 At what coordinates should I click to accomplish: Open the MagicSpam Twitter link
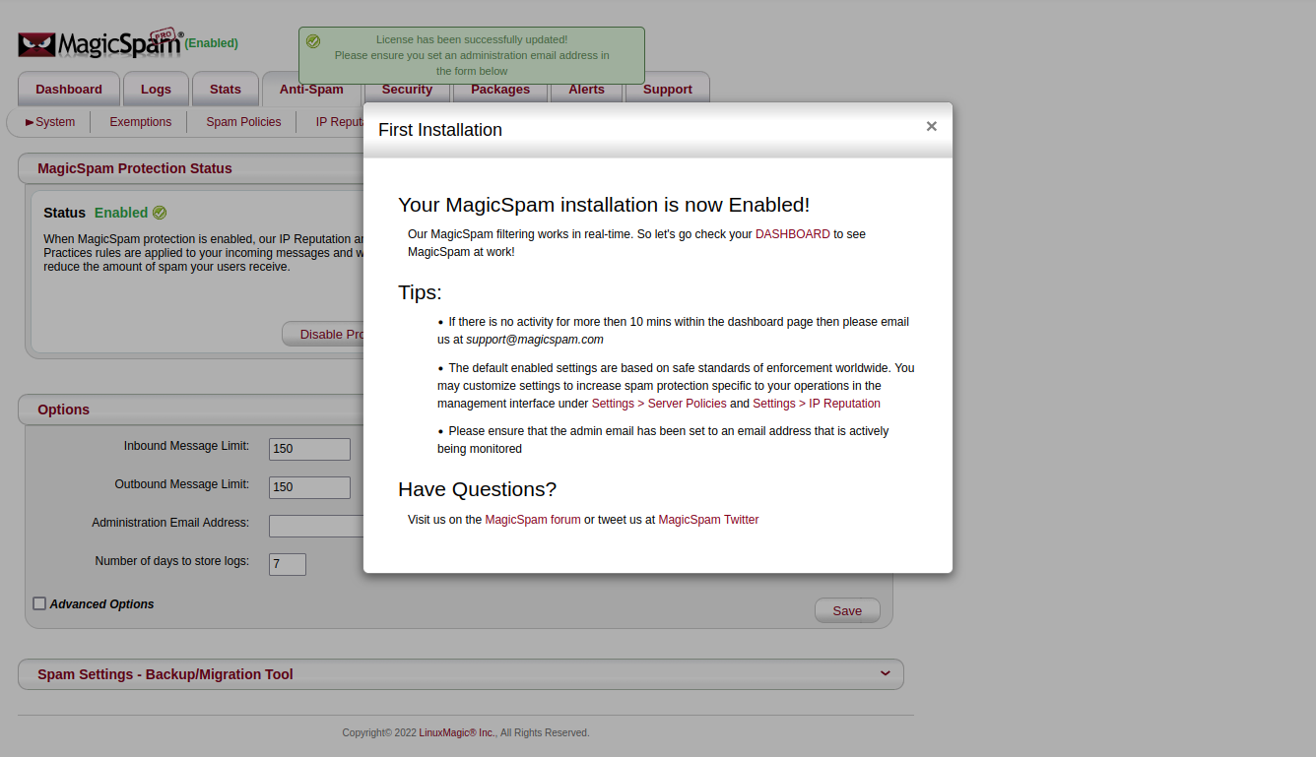point(708,520)
